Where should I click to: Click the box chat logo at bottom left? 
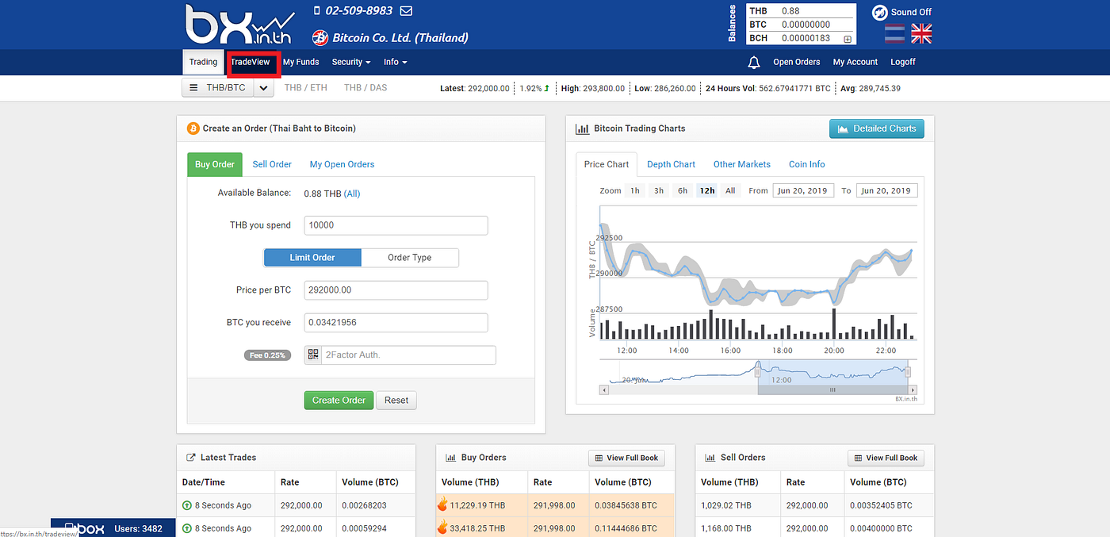pyautogui.click(x=84, y=528)
